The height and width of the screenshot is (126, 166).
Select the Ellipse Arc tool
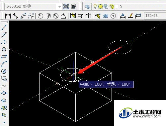coord(4,100)
